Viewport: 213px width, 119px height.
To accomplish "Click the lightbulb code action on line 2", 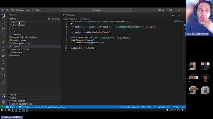I will [72, 24].
